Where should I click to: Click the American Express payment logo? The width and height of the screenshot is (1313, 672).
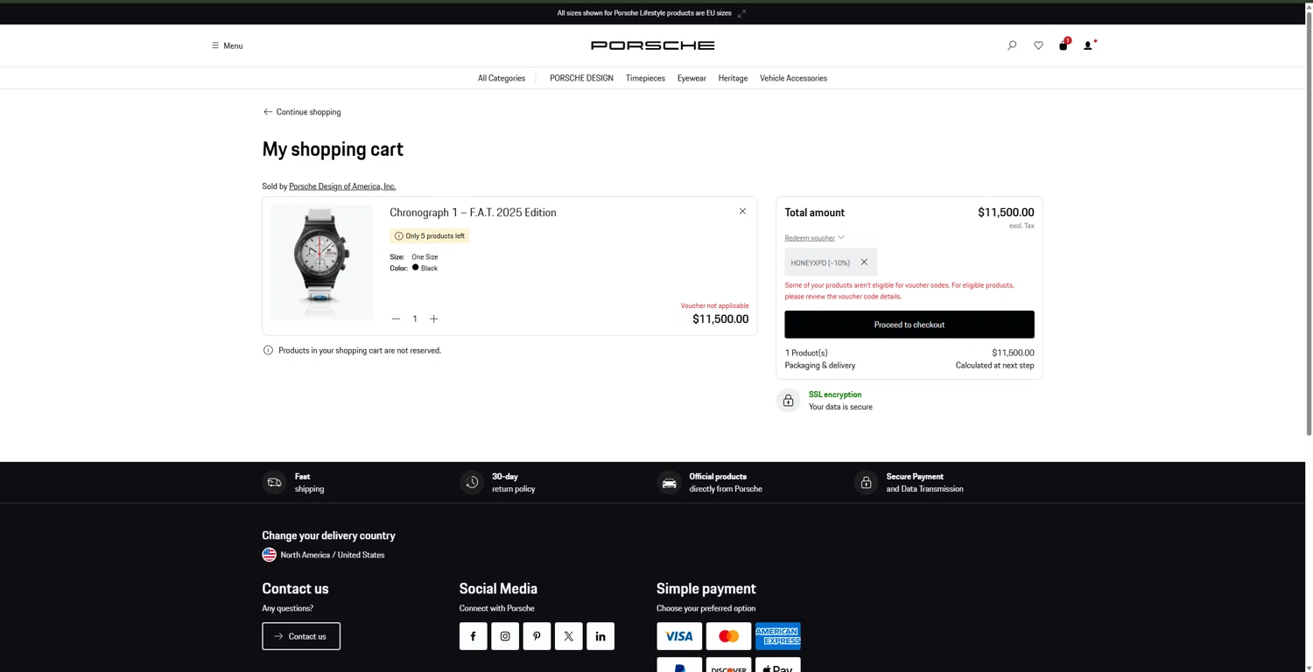pyautogui.click(x=778, y=636)
